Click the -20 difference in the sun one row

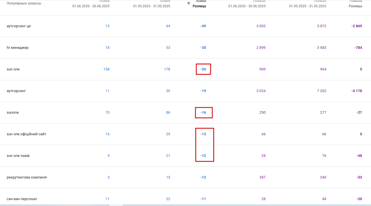click(x=203, y=69)
